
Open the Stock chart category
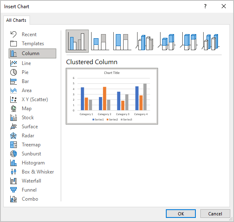tap(32, 118)
